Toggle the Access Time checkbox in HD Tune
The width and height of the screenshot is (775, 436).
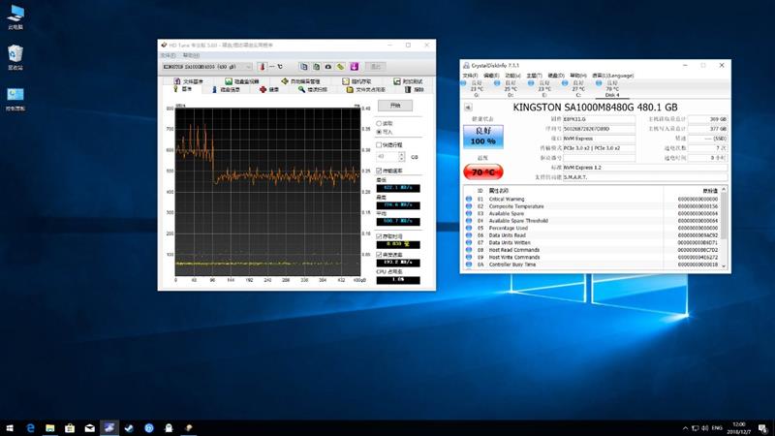(x=389, y=236)
